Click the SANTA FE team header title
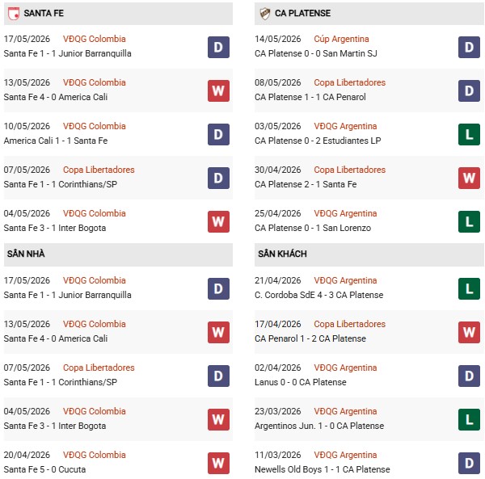Image resolution: width=485 pixels, height=479 pixels. [x=44, y=13]
